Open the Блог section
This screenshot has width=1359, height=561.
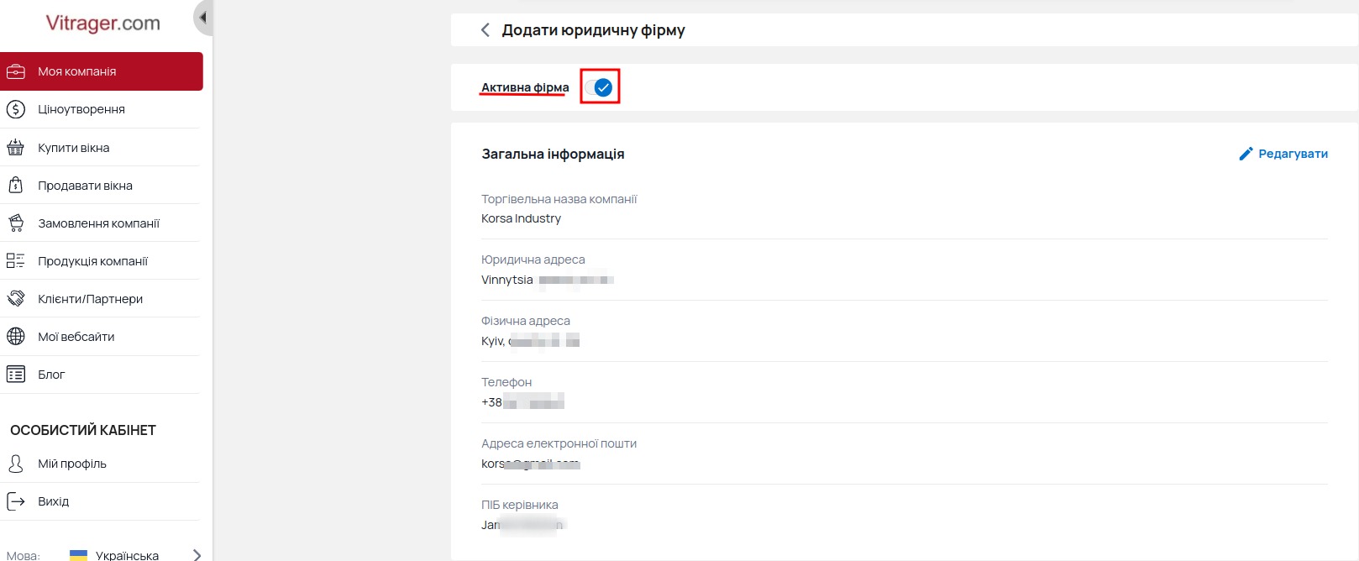click(x=51, y=375)
